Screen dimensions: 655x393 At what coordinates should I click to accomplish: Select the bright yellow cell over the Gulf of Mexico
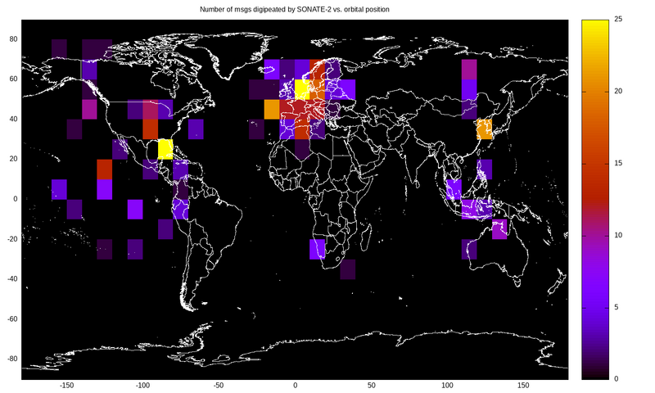point(165,148)
